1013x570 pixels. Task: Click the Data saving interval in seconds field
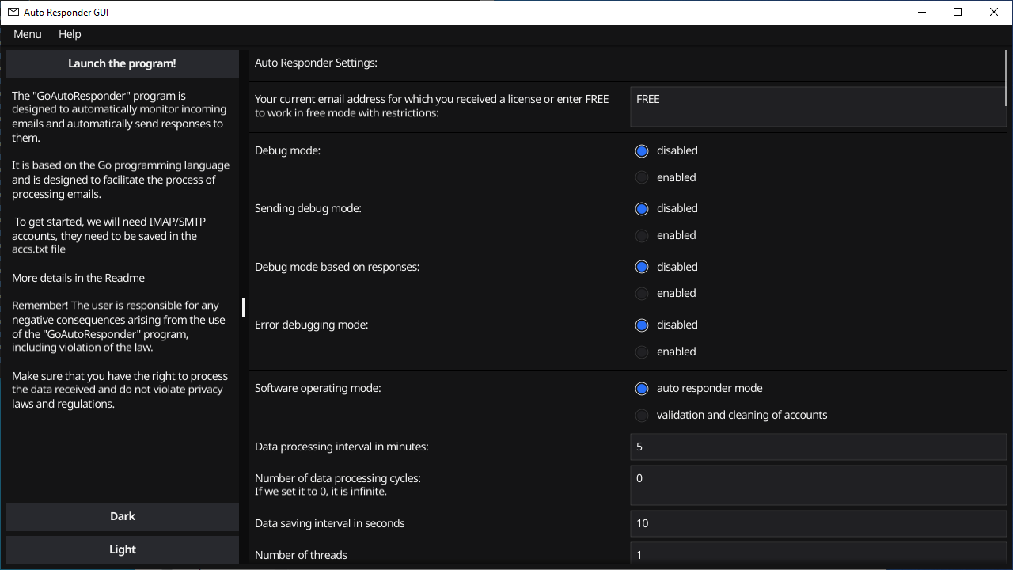pyautogui.click(x=818, y=523)
